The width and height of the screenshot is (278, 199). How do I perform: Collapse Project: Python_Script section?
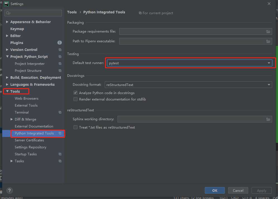tap(7, 56)
